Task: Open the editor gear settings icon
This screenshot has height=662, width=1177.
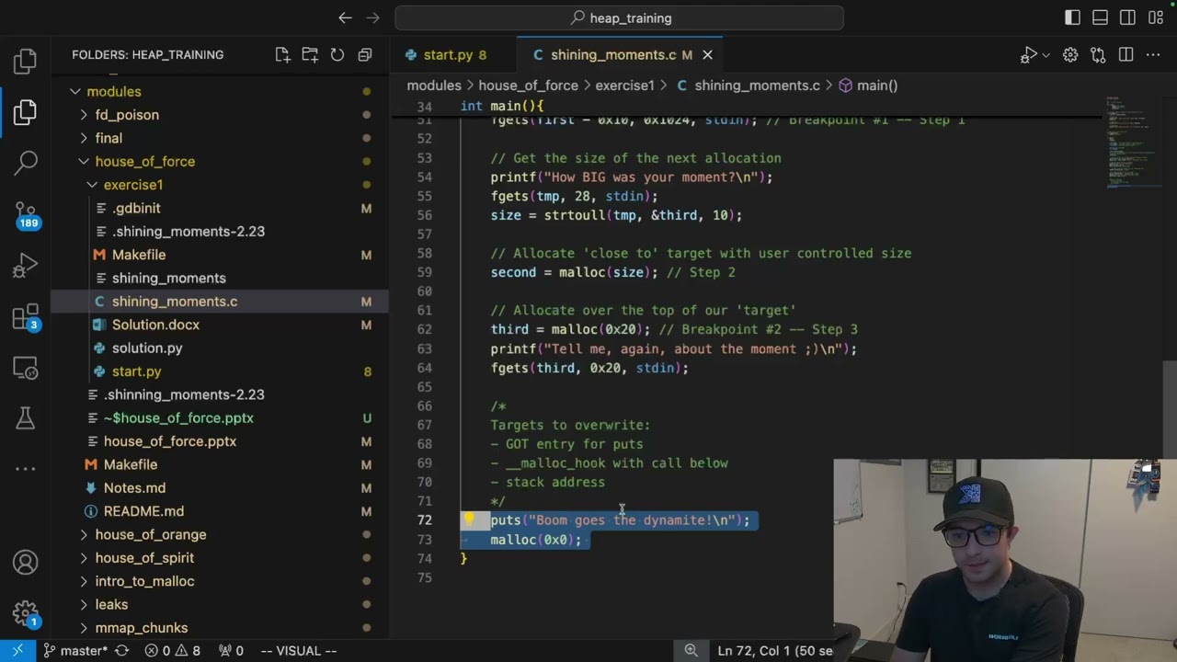Action: (1070, 55)
